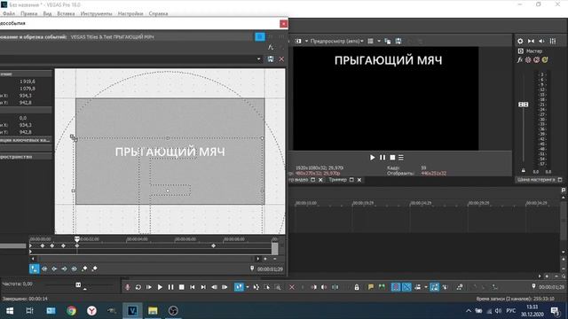Open master bus settings gear
Viewport: 568px width, 319px height.
pyautogui.click(x=520, y=42)
